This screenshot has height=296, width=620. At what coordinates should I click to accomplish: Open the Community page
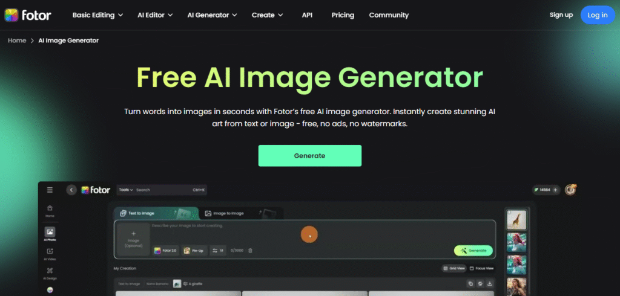click(389, 15)
